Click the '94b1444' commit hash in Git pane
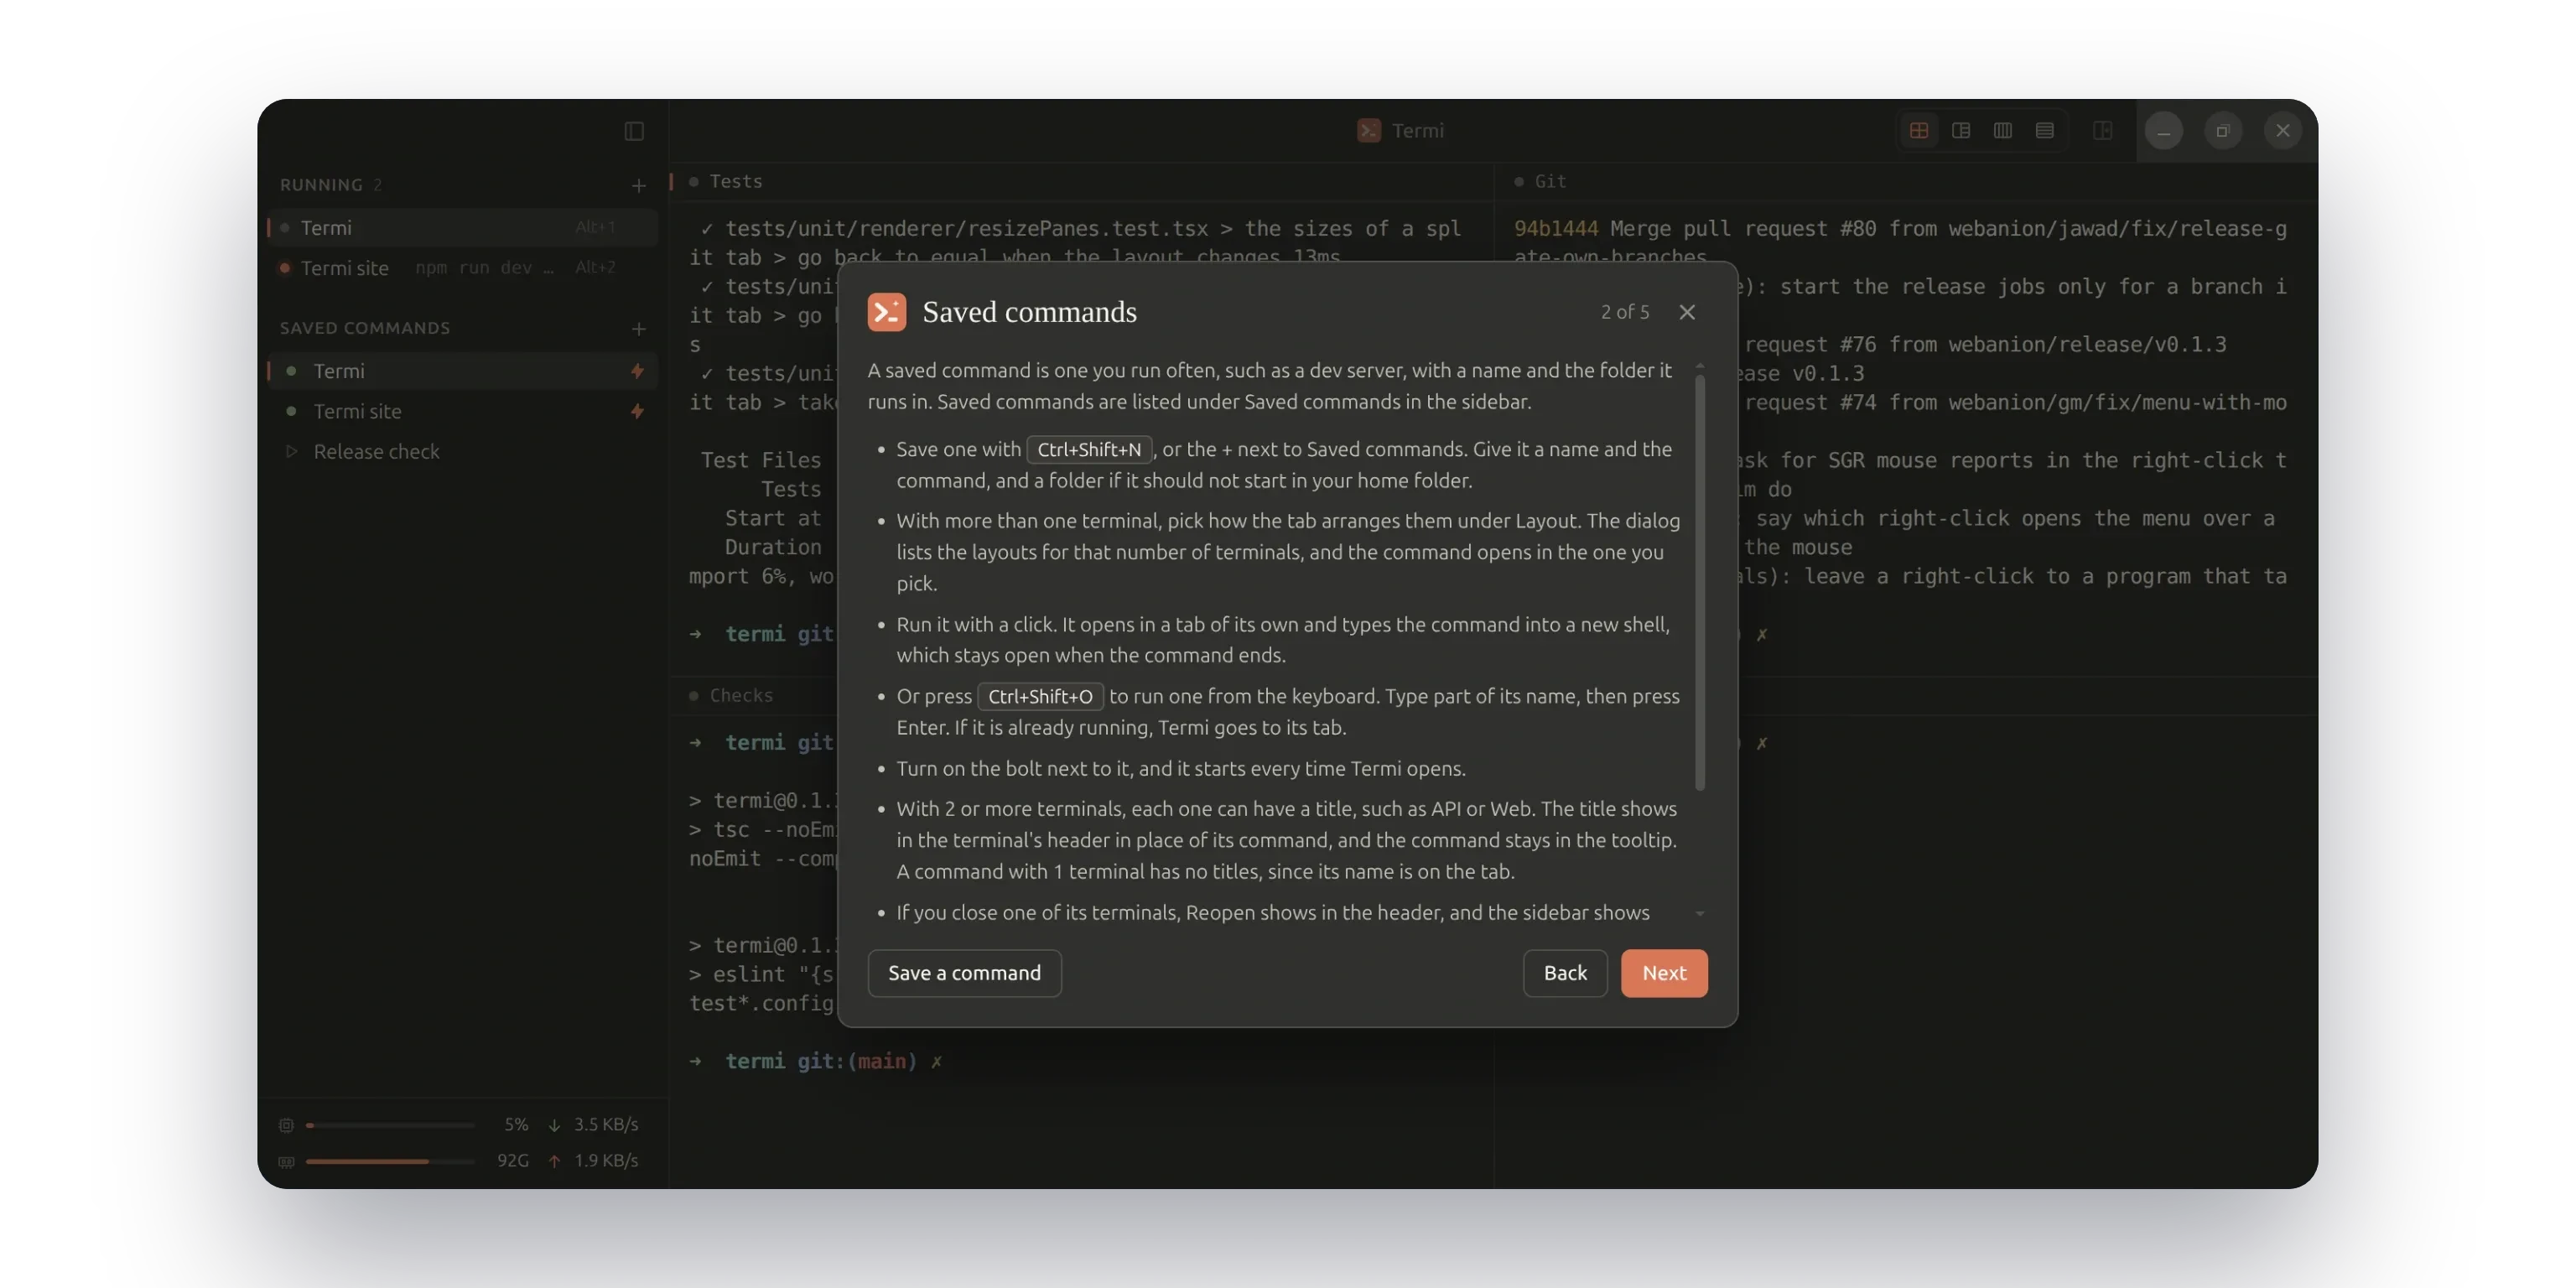This screenshot has width=2576, height=1288. pyautogui.click(x=1556, y=229)
